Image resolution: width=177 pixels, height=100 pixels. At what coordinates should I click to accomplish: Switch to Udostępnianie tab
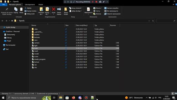point(30,5)
